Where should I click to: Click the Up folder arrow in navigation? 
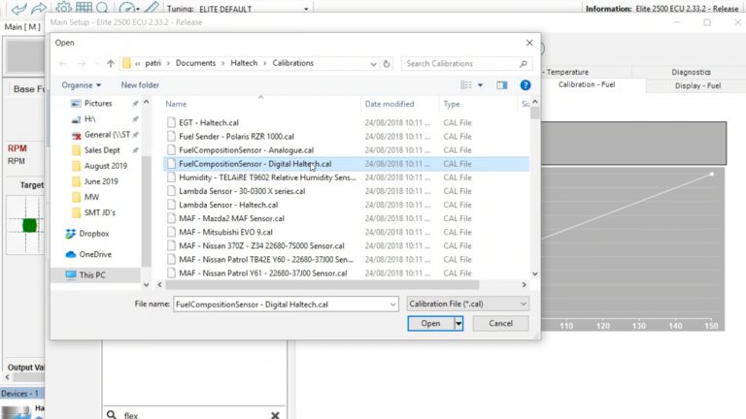tap(110, 64)
